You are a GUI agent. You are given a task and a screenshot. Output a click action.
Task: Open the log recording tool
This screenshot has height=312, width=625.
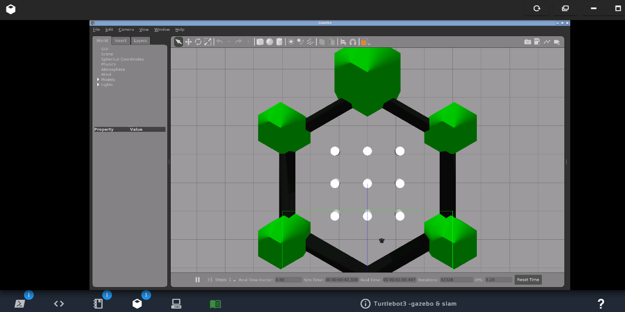coord(537,42)
